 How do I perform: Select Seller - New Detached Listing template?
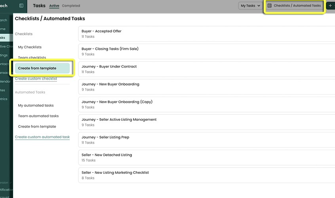[x=206, y=157]
